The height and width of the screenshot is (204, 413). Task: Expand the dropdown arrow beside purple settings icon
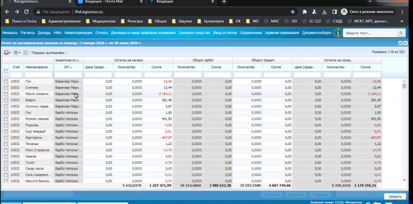10,53
